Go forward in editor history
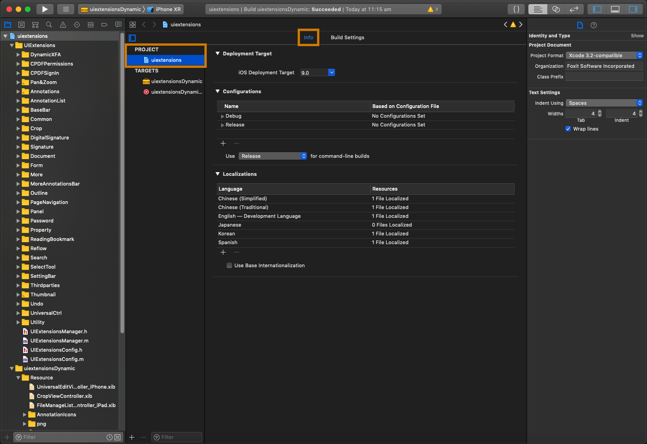Screen dimensions: 647x444 (154, 24)
